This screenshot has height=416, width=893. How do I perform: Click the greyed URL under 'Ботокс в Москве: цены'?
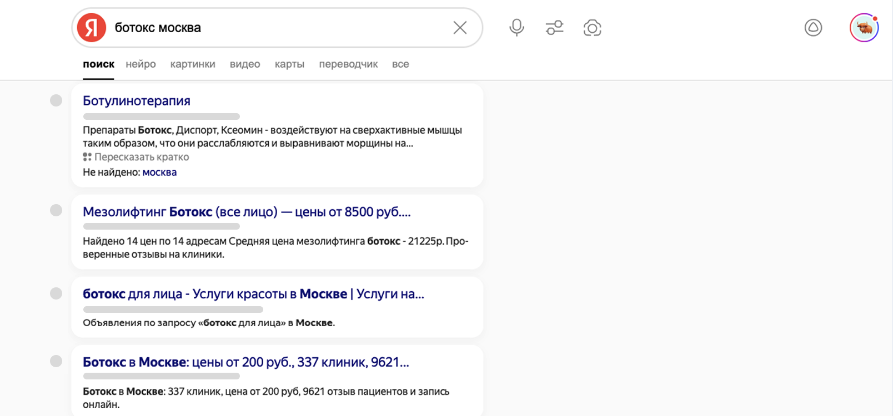coord(162,376)
